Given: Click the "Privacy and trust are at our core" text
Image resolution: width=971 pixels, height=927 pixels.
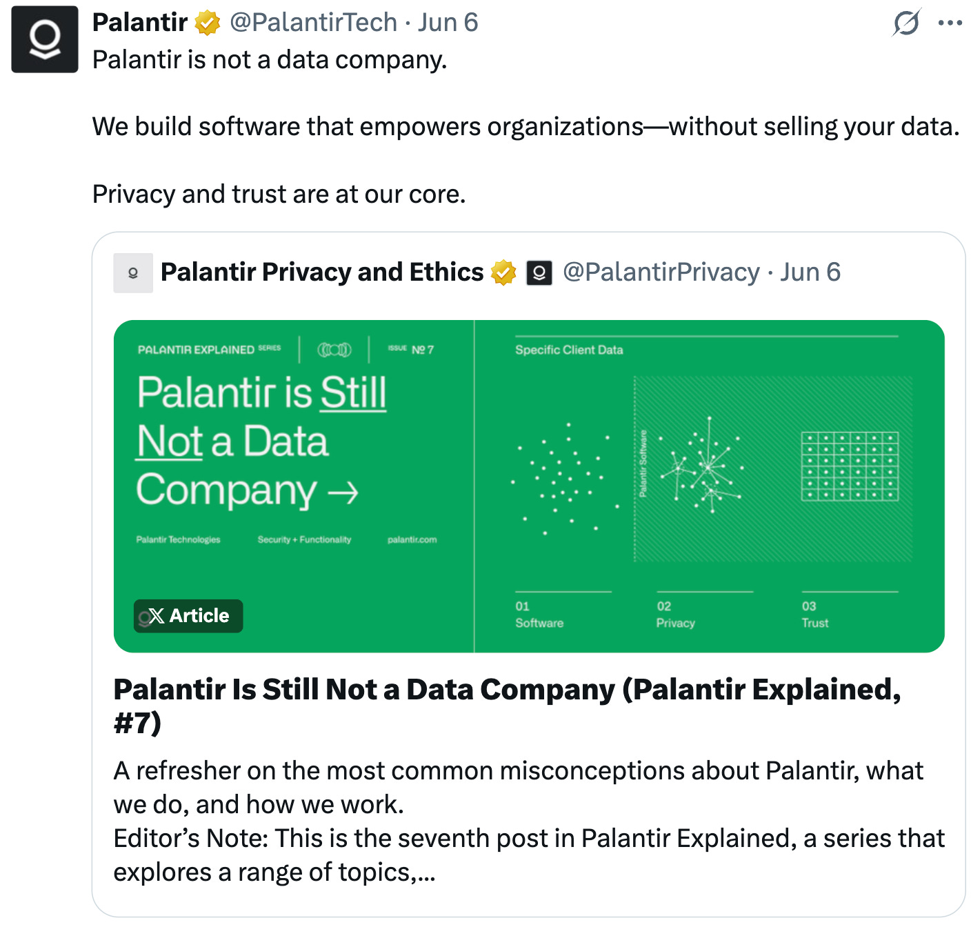Looking at the screenshot, I should click(279, 195).
